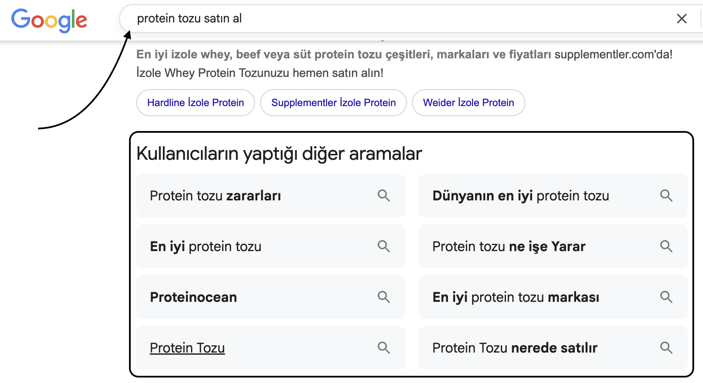Click the magnifier icon for 'En iyi protein tozu markası'
The width and height of the screenshot is (703, 383).
[x=667, y=297]
